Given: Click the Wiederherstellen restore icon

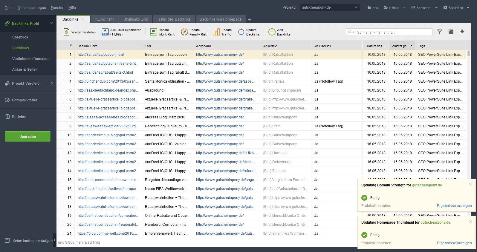Looking at the screenshot, I should click(66, 32).
